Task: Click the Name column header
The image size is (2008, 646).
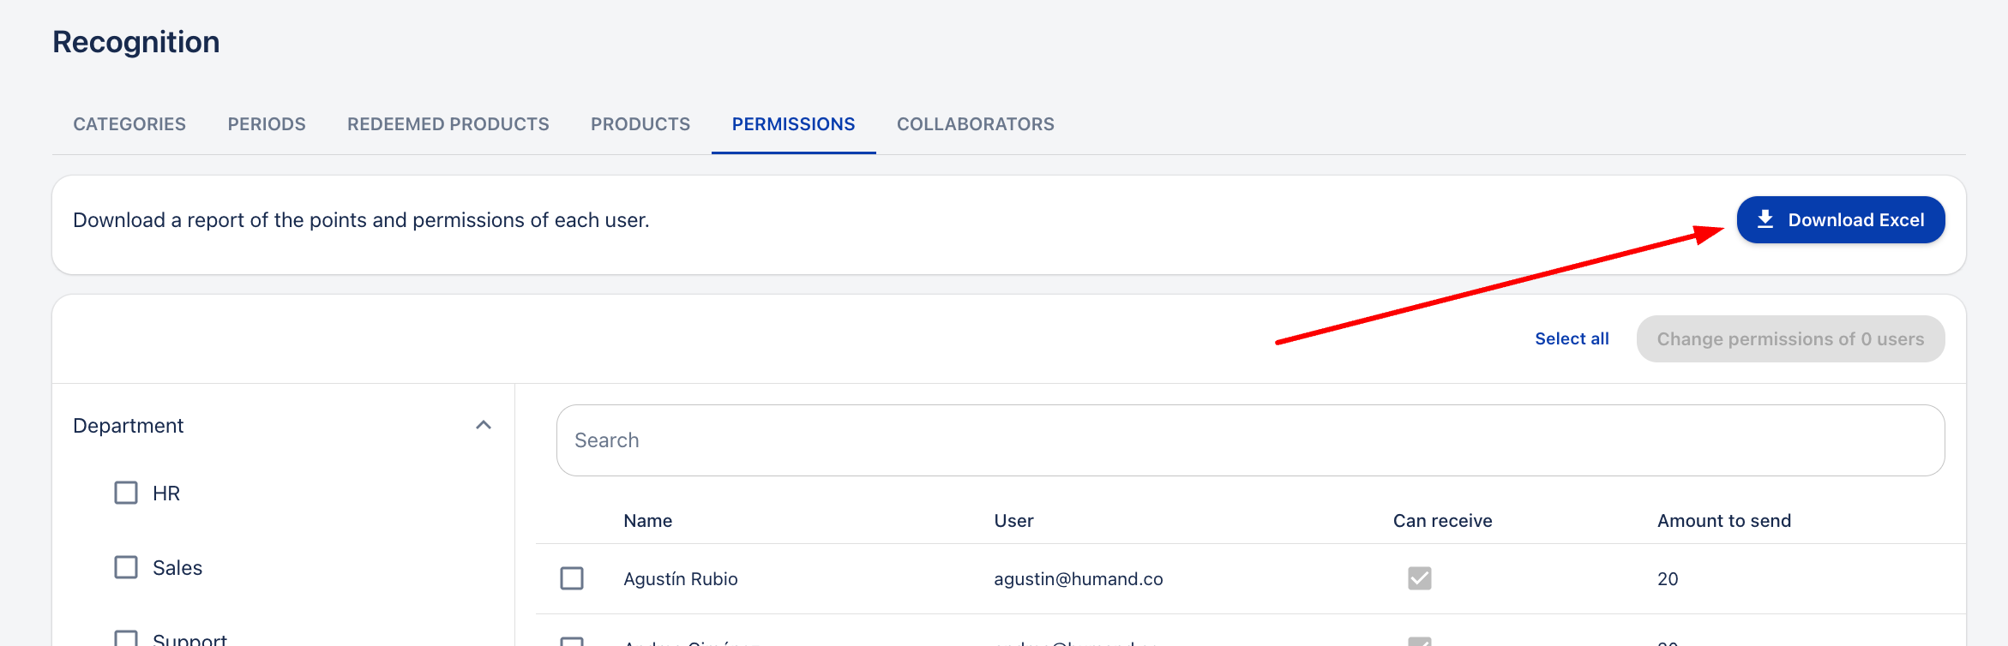Action: click(648, 521)
